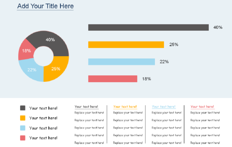The width and height of the screenshot is (232, 147).
Task: Click the orange legend swatch
Action: pos(23,118)
